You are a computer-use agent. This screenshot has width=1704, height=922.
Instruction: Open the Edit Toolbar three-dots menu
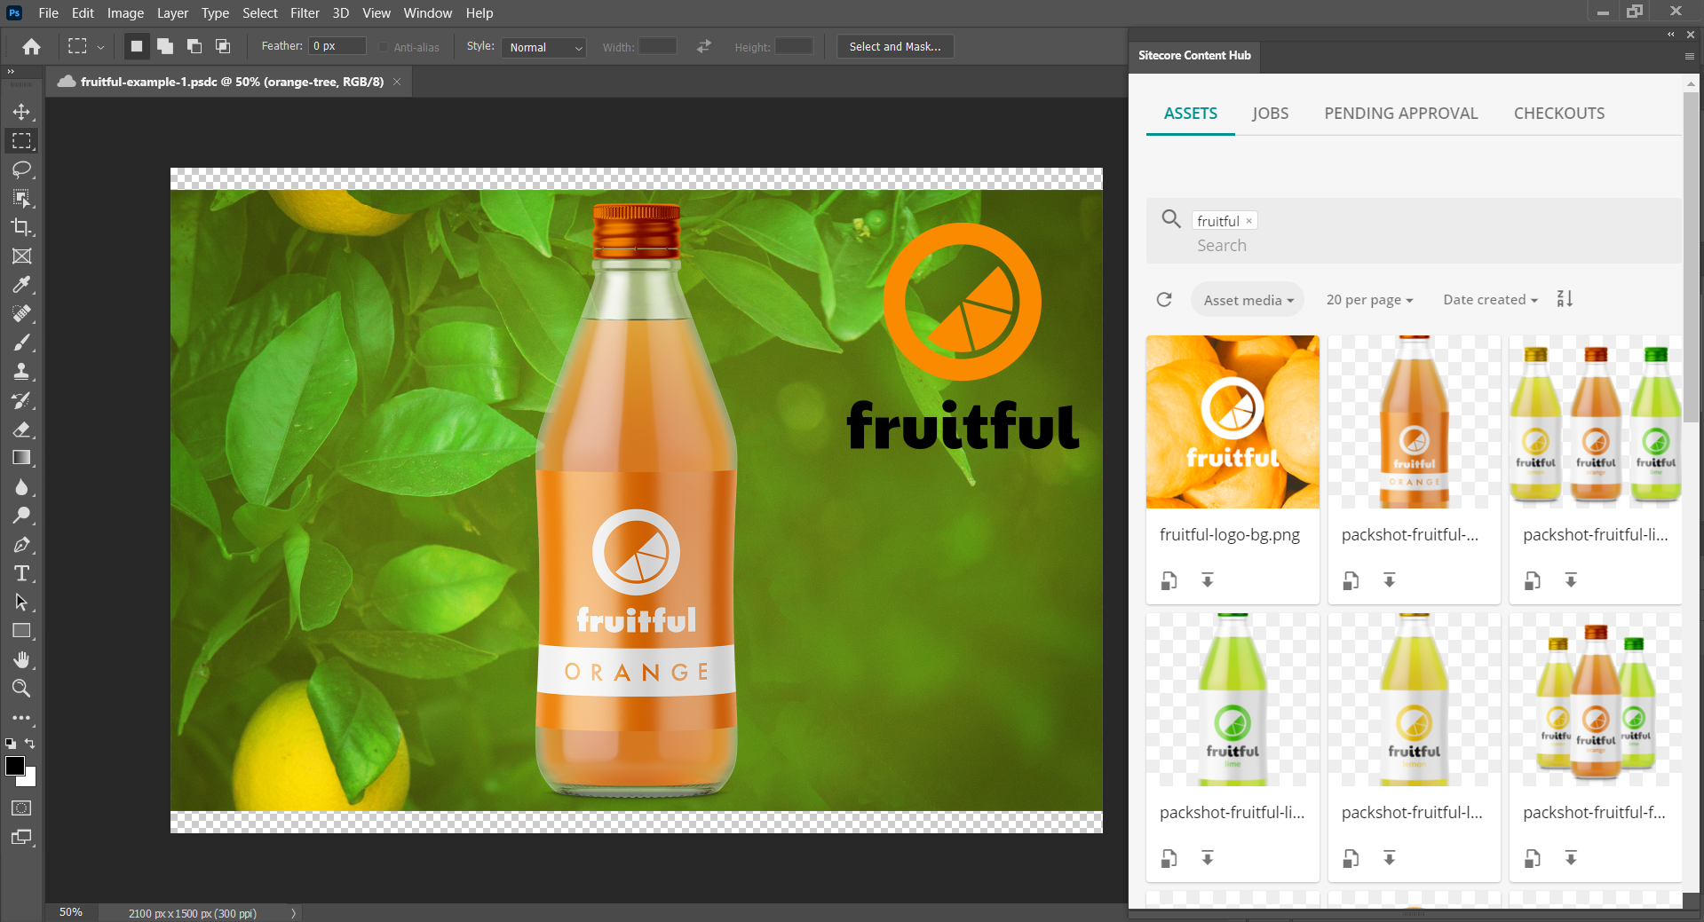(x=21, y=718)
